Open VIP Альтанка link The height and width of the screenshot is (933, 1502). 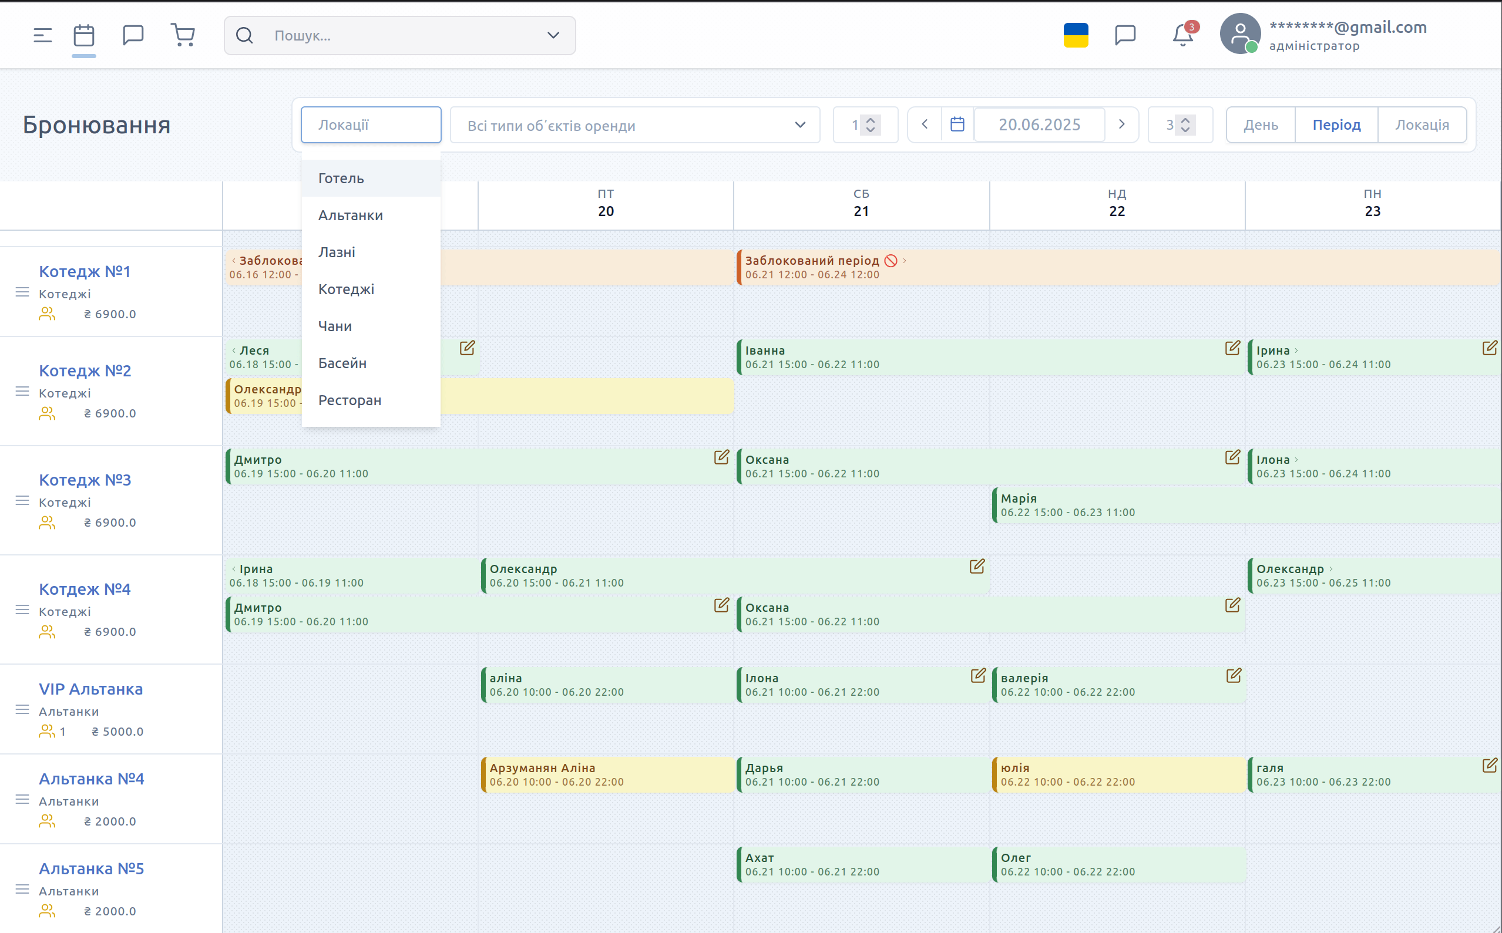(90, 689)
